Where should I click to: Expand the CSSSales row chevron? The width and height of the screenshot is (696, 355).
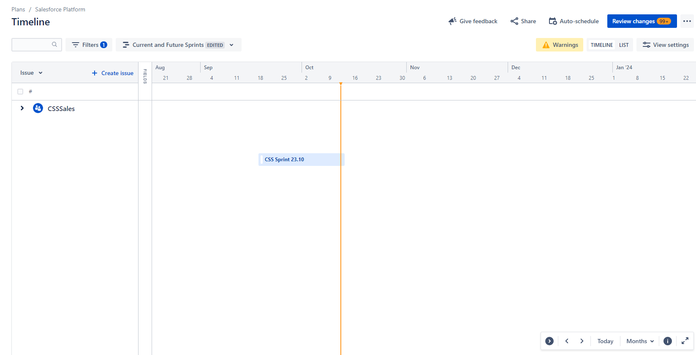point(22,108)
